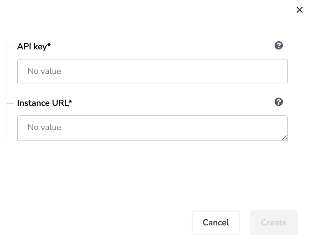
Task: Click the greyed-out Create button
Action: (x=273, y=223)
